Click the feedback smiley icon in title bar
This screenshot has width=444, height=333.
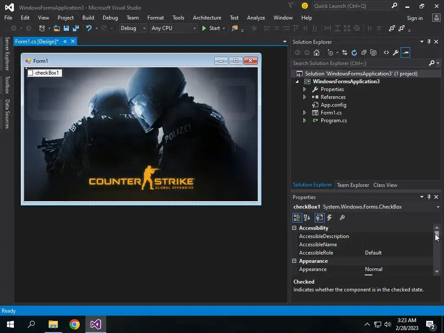tap(305, 6)
